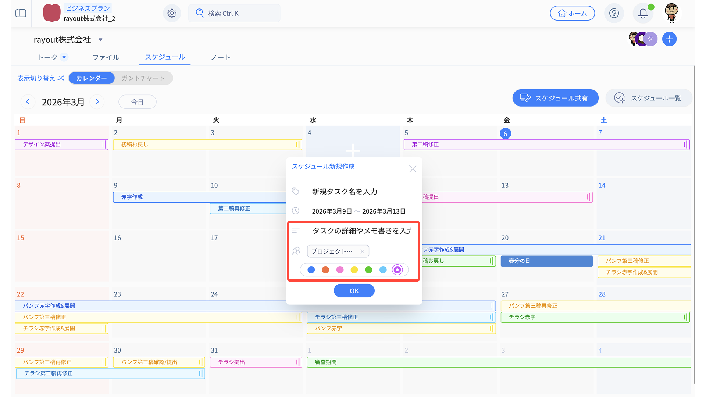Screen dimensions: 706x397
Task: Click the clock icon beside date range
Action: click(x=296, y=211)
